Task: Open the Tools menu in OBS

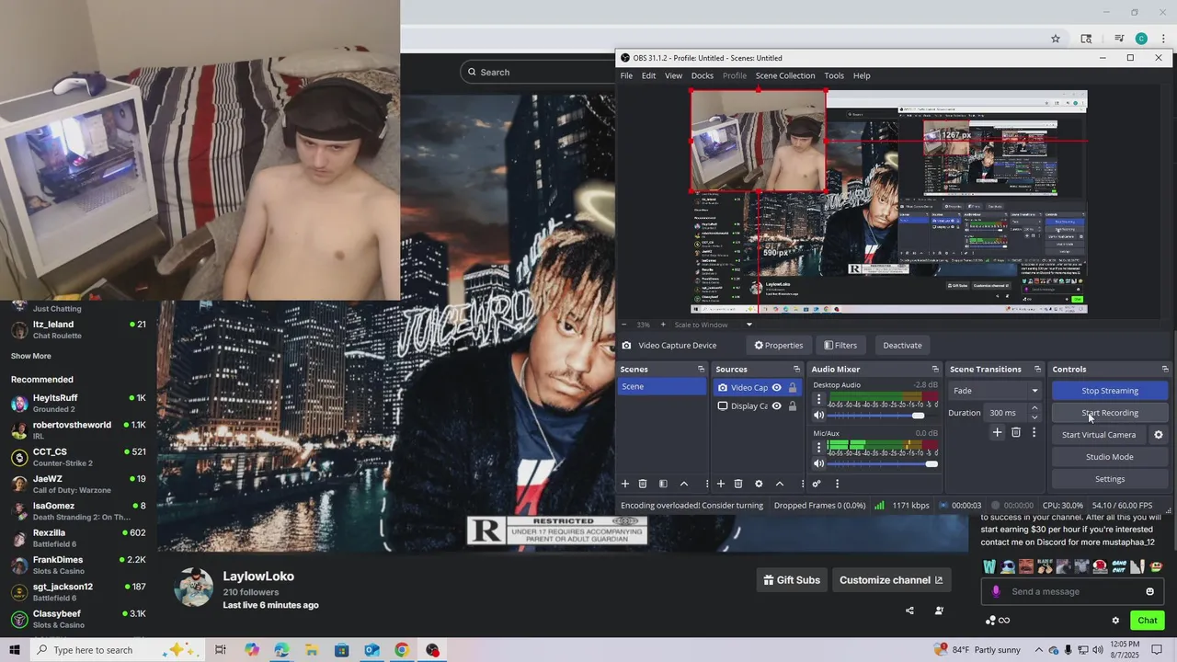Action: pos(834,75)
